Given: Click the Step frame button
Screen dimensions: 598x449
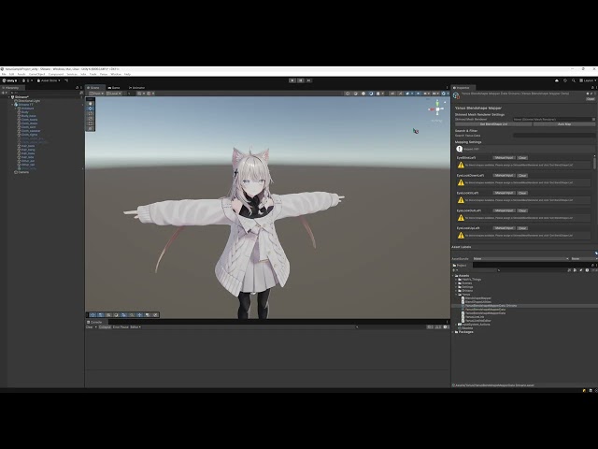Looking at the screenshot, I should (x=308, y=80).
